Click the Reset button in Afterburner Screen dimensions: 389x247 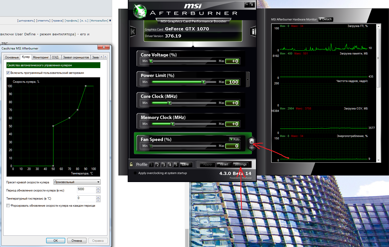[224, 164]
